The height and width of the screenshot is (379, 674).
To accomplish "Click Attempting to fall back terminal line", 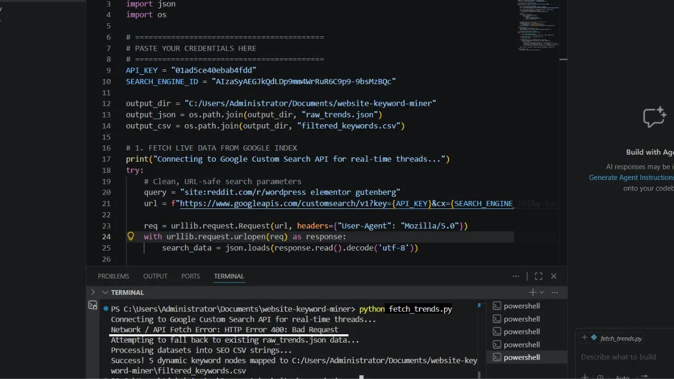I will click(235, 340).
